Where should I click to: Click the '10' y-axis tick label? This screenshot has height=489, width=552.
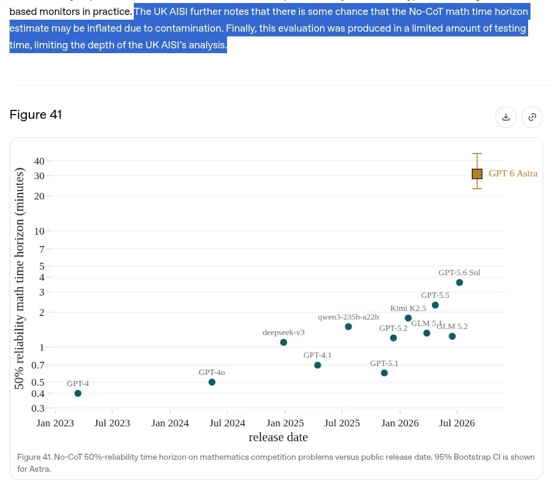pyautogui.click(x=39, y=231)
